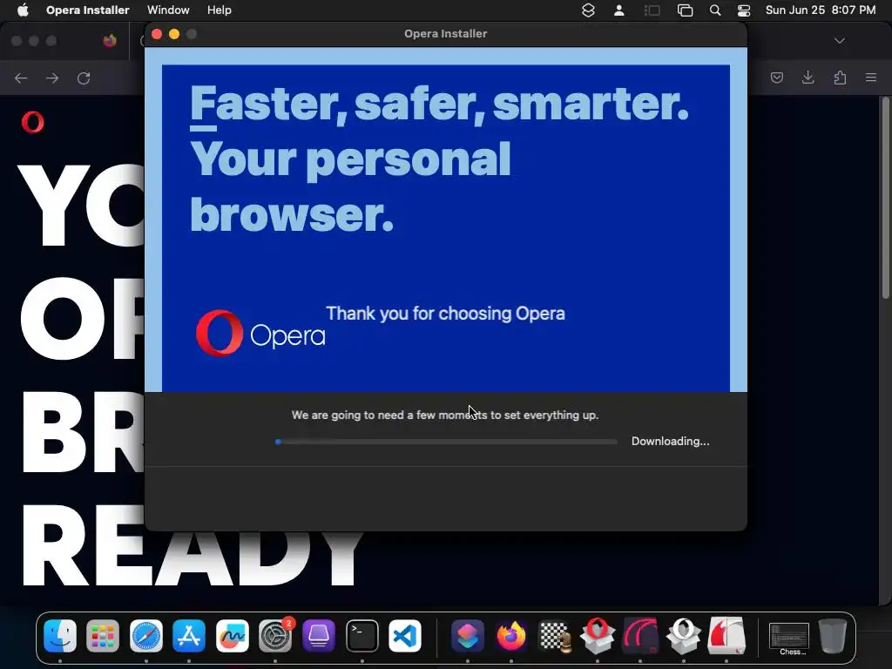The width and height of the screenshot is (892, 669).
Task: Open Apple Configurator from the Dock
Action: [x=319, y=635]
